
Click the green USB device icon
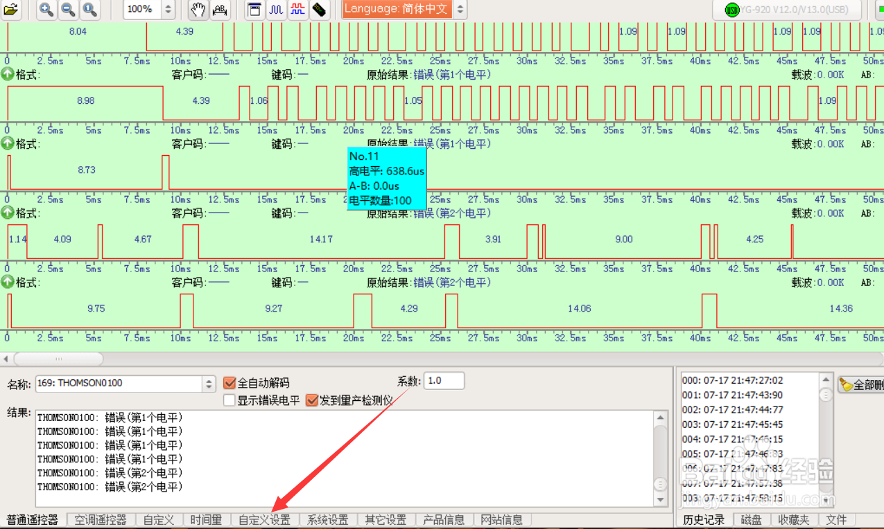(x=731, y=10)
